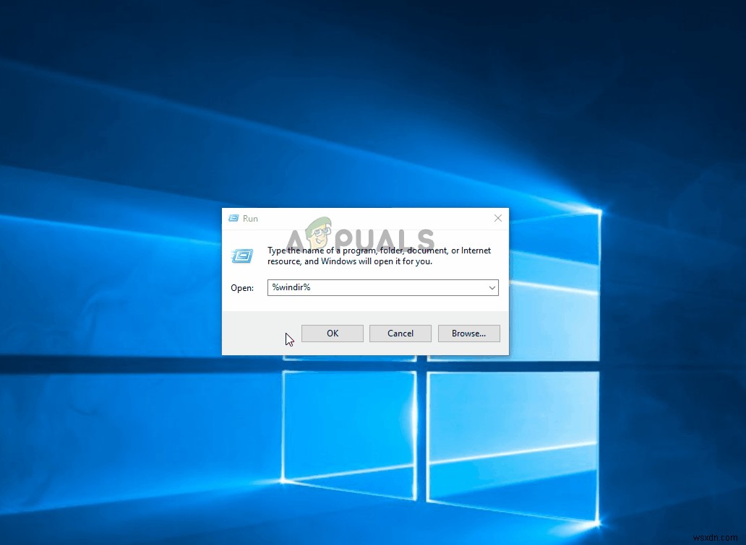This screenshot has height=545, width=746.
Task: Click the Open: label
Action: (241, 287)
